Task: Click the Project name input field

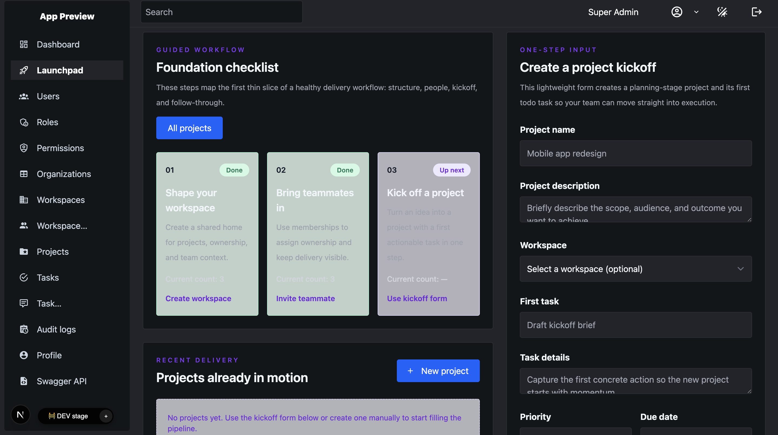Action: pyautogui.click(x=636, y=153)
